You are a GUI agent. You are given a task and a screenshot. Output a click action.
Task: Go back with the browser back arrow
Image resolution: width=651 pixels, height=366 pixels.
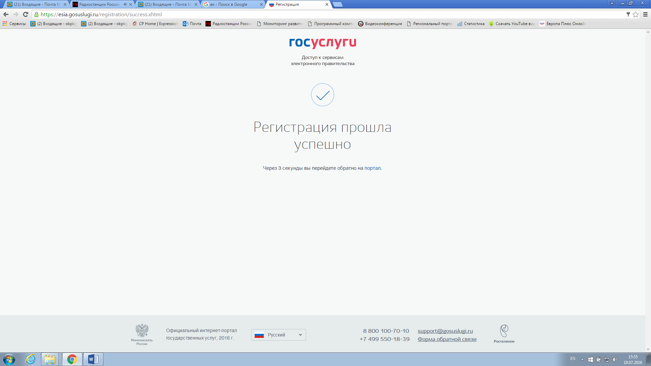pyautogui.click(x=6, y=14)
